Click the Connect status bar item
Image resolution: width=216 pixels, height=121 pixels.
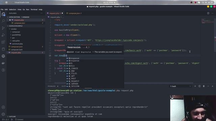(19, 120)
